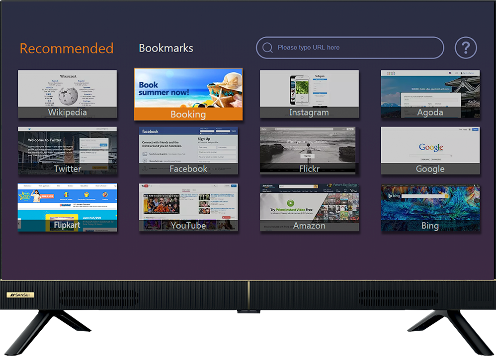Open the YouTube thumbnail
496x356 pixels.
[188, 207]
